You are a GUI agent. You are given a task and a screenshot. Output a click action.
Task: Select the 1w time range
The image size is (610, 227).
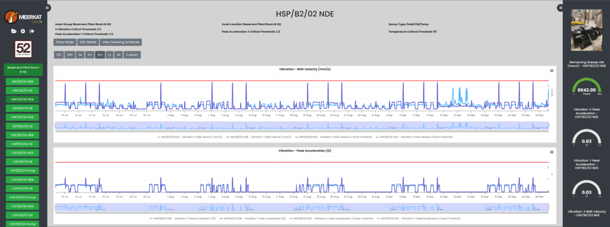pyautogui.click(x=80, y=55)
